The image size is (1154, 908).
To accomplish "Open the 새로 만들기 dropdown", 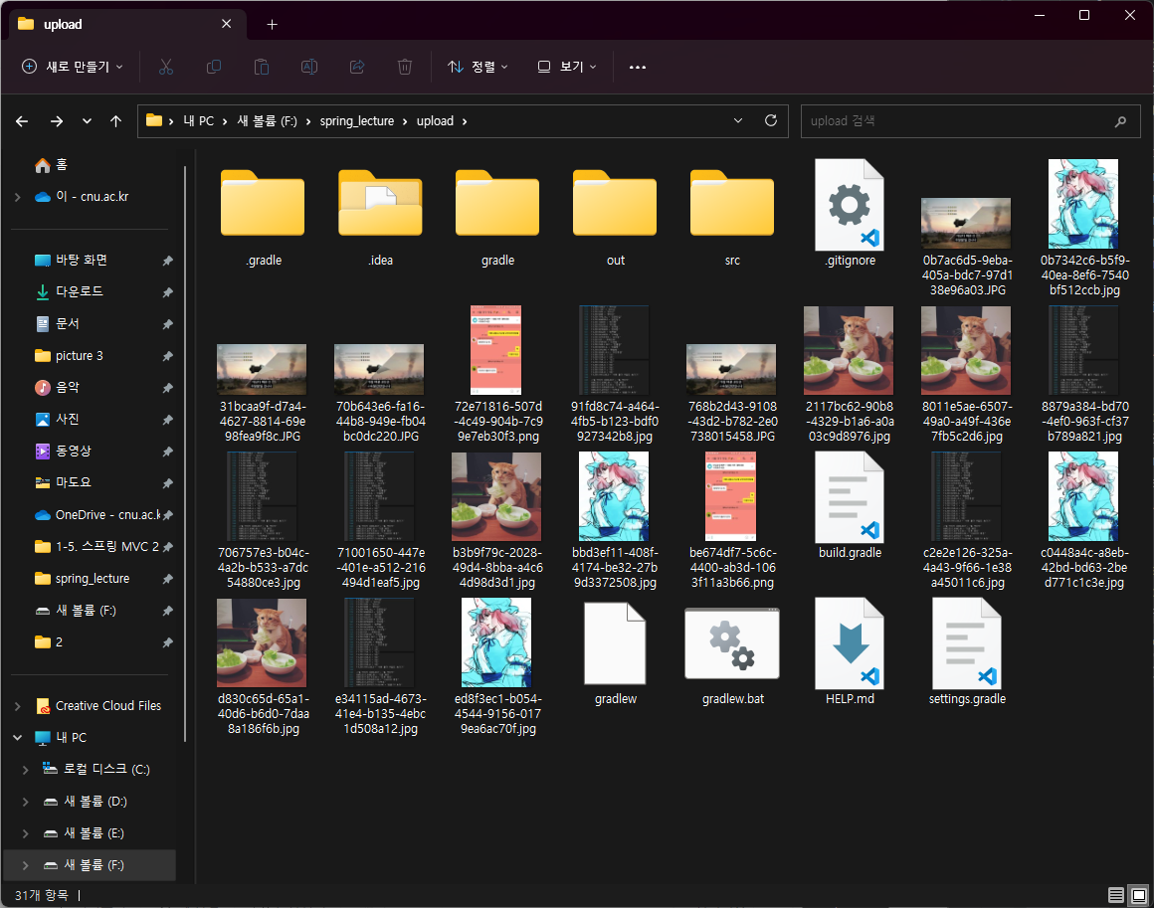I will click(72, 67).
